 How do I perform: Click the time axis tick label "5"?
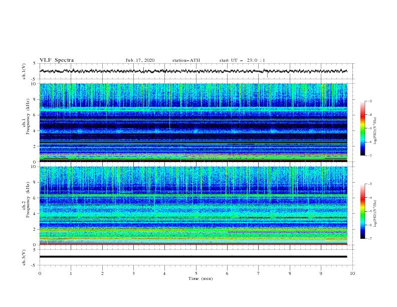[196, 273]
